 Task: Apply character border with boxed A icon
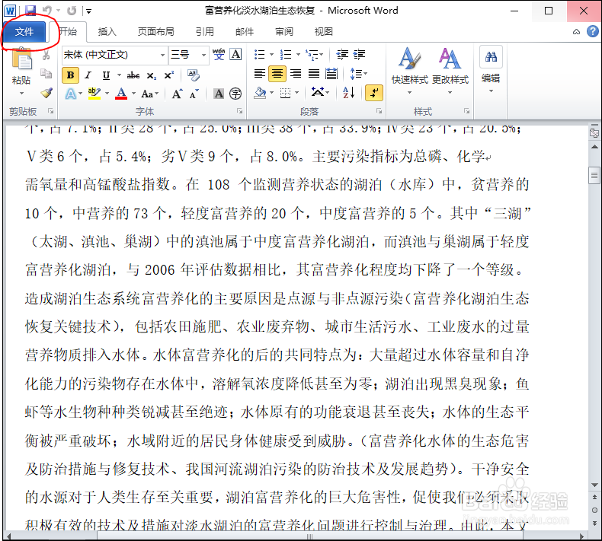pyautogui.click(x=235, y=55)
